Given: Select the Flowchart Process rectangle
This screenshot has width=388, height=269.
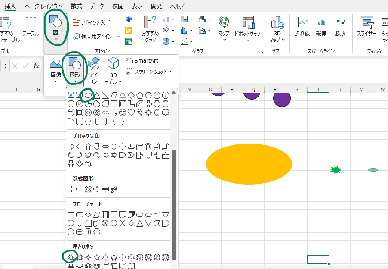Looking at the screenshot, I should [x=71, y=214].
